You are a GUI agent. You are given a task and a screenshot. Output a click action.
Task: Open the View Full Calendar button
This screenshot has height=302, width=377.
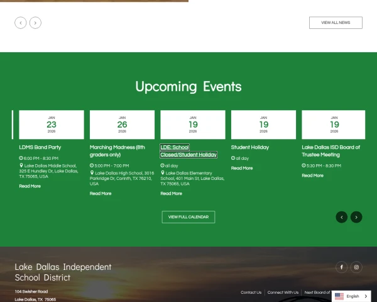[x=188, y=217]
